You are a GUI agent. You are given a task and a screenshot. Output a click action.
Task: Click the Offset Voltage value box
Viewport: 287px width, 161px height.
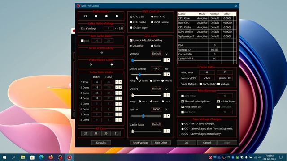(157, 68)
